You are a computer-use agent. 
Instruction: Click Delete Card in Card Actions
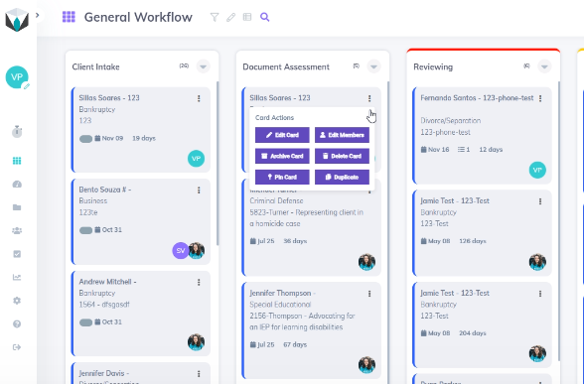click(x=342, y=157)
